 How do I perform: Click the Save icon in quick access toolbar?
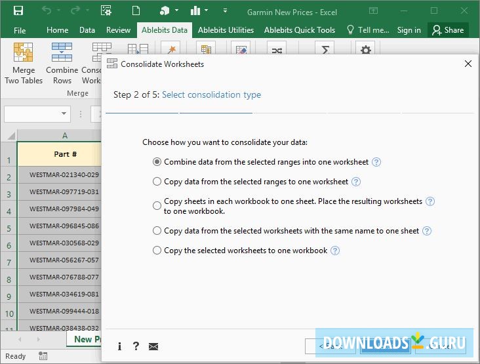pyautogui.click(x=18, y=11)
